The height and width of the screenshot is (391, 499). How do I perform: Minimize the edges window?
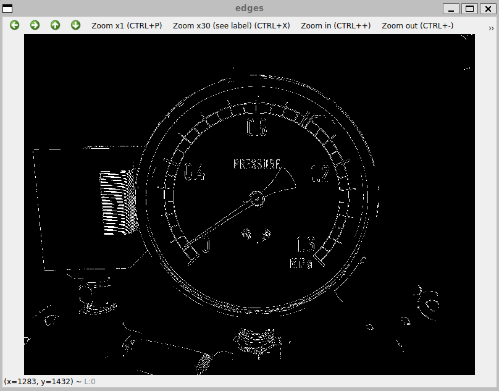point(451,8)
